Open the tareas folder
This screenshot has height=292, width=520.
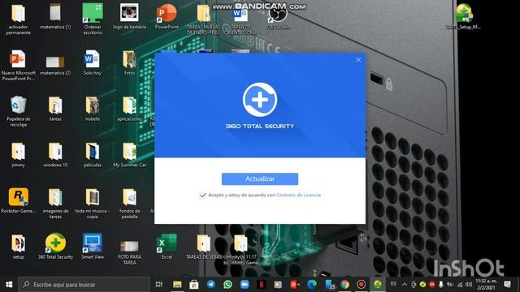click(x=55, y=109)
